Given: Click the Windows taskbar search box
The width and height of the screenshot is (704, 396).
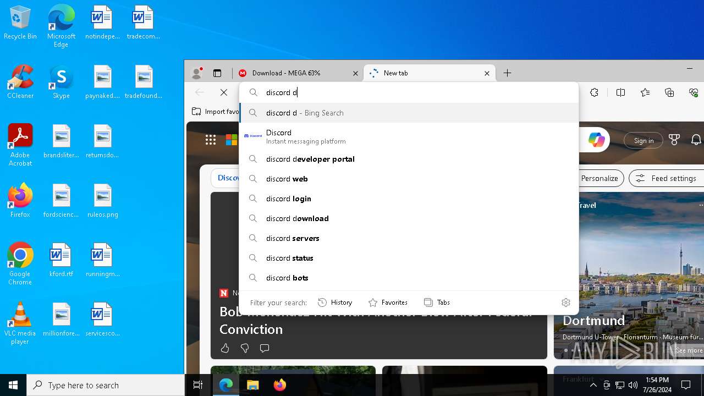Looking at the screenshot, I should pyautogui.click(x=106, y=385).
